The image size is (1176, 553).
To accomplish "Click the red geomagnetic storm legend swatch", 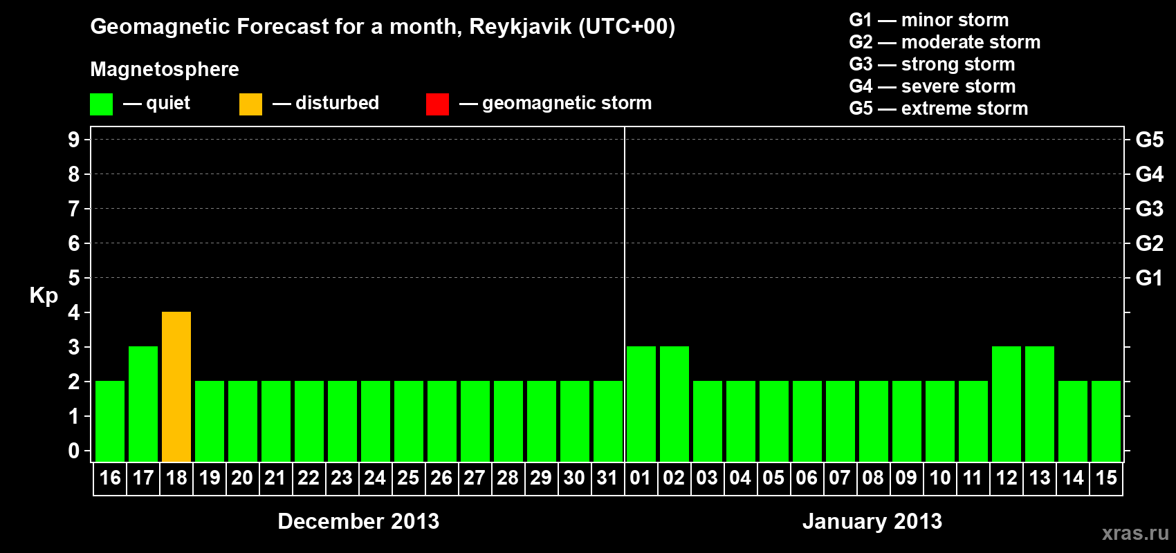I will coord(437,104).
